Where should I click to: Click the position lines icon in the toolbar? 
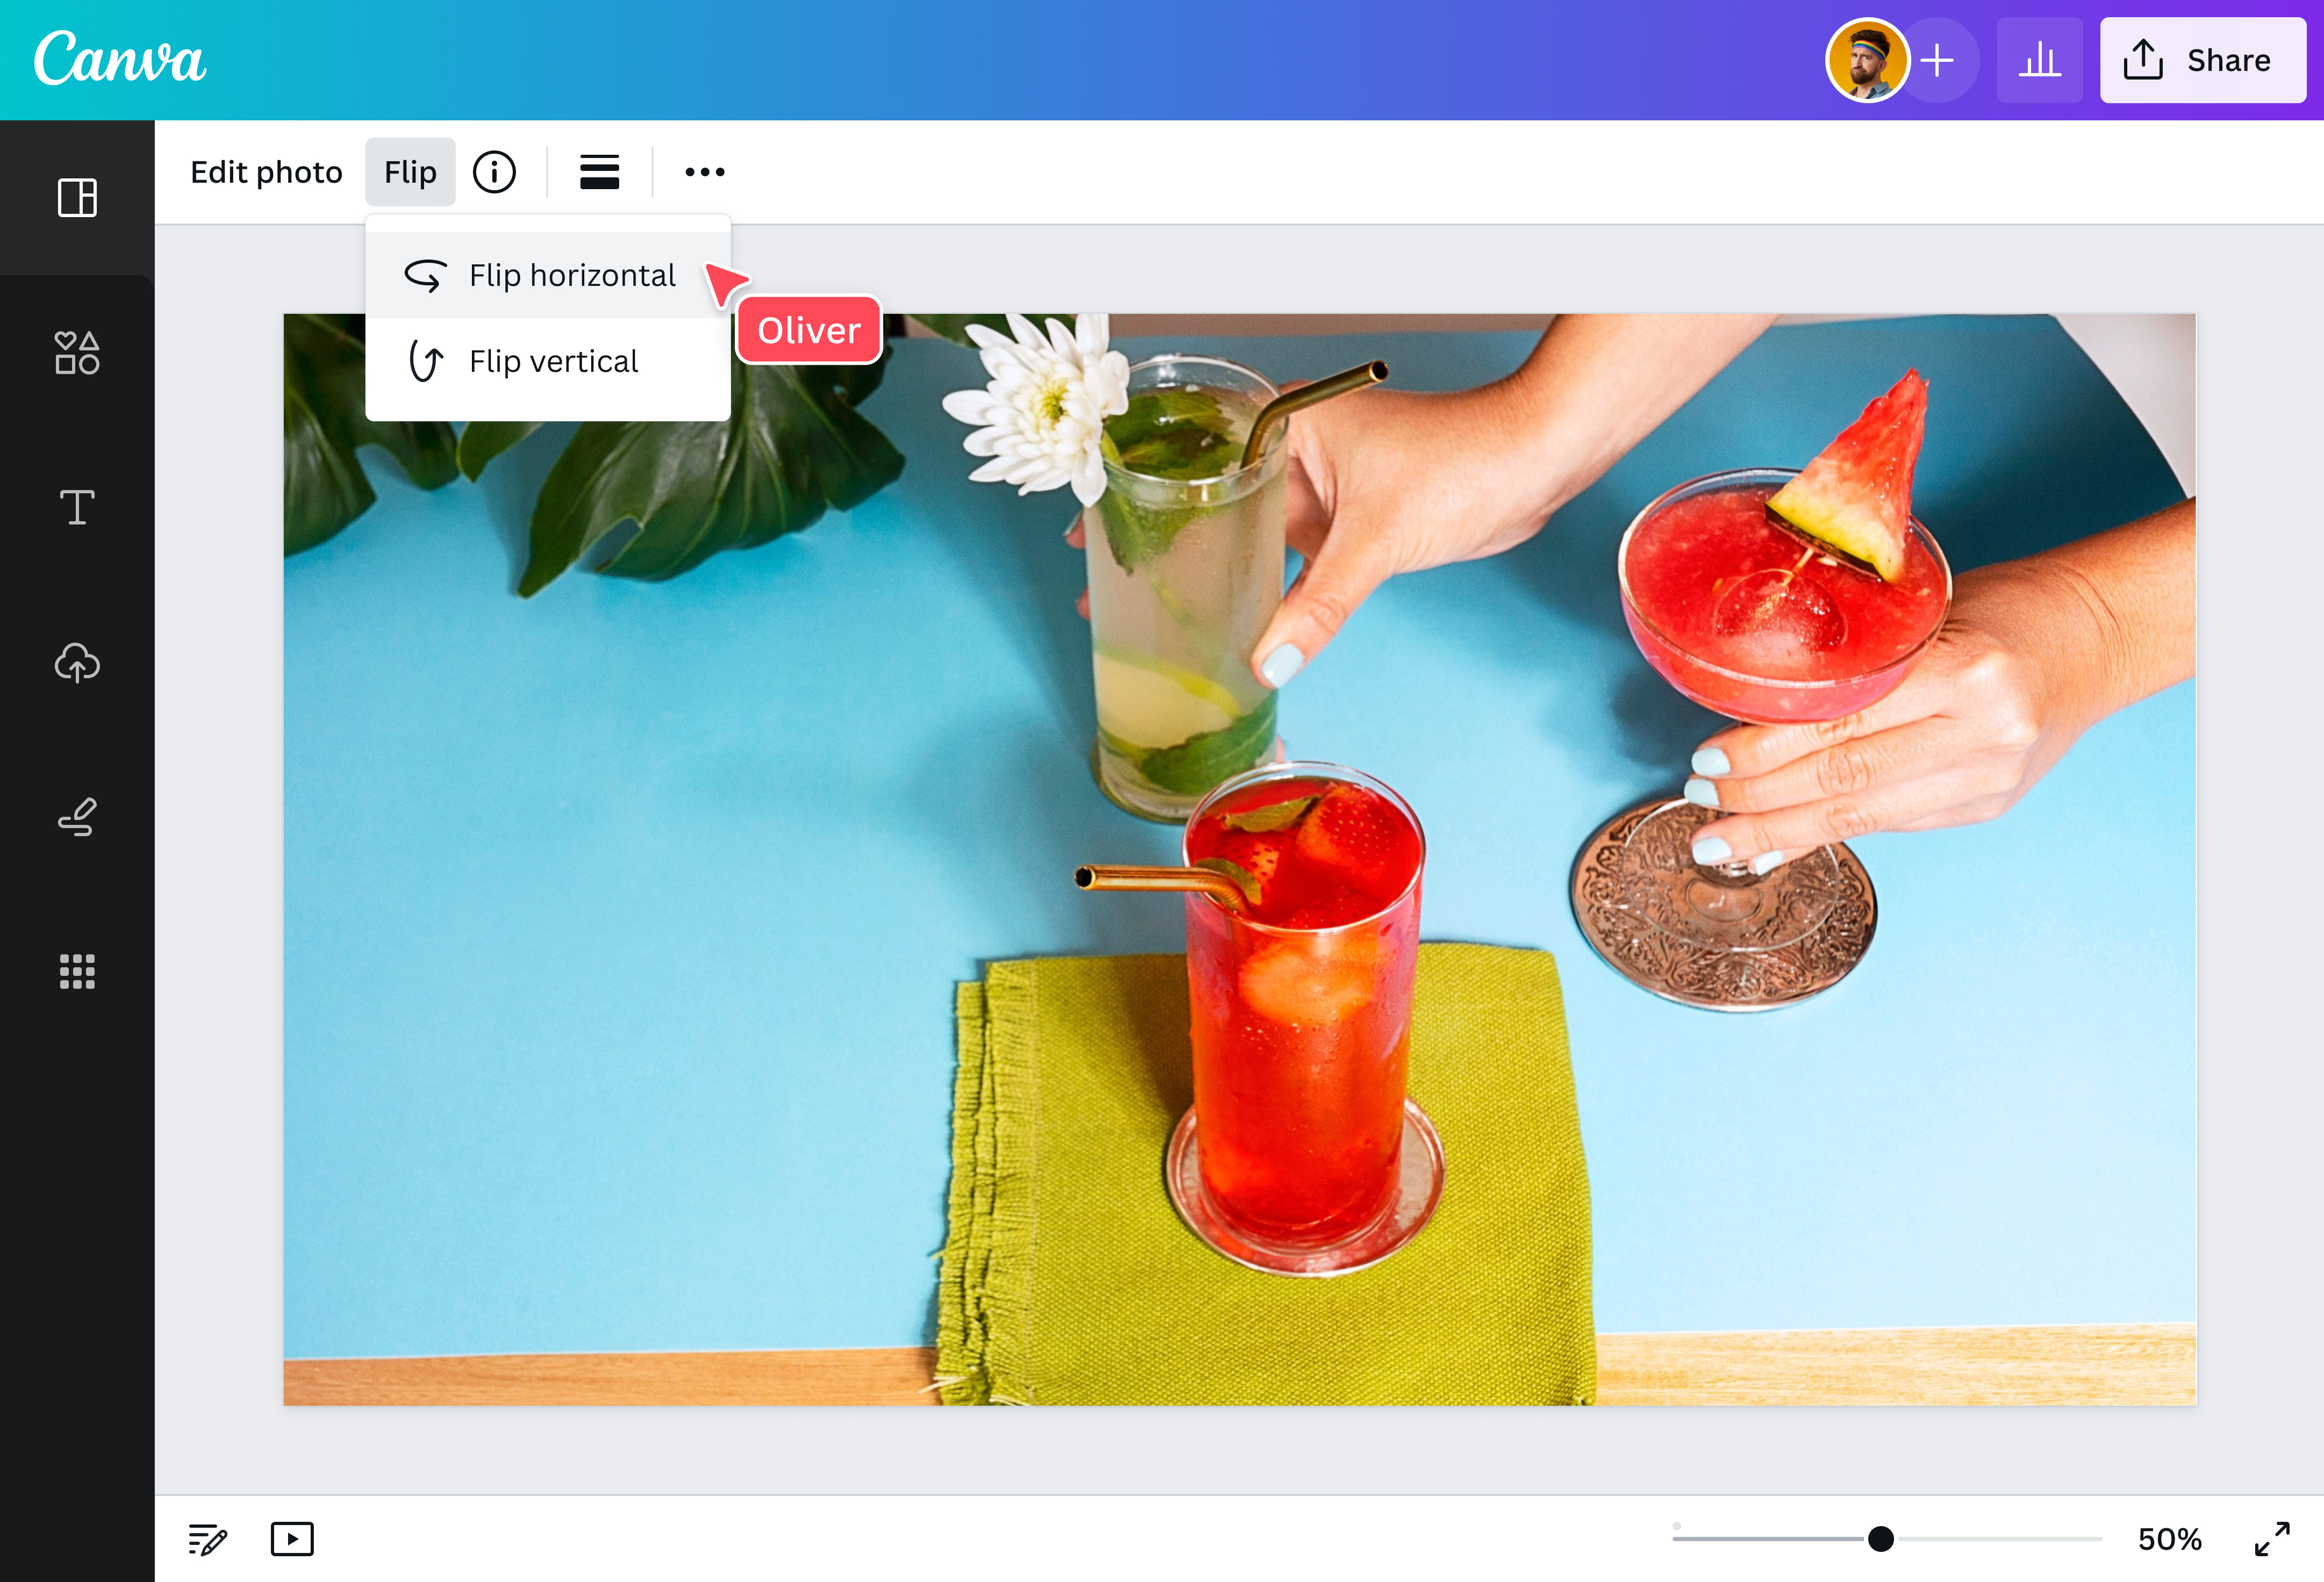tap(599, 171)
